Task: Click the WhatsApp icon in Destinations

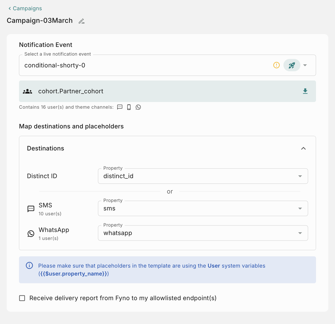Action: click(31, 234)
